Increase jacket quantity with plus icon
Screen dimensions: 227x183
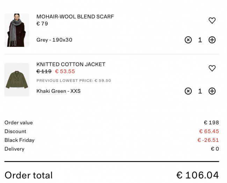pyautogui.click(x=212, y=91)
